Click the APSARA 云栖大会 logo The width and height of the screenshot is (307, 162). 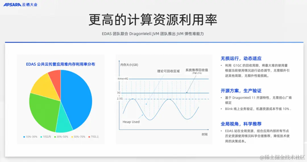20,5
